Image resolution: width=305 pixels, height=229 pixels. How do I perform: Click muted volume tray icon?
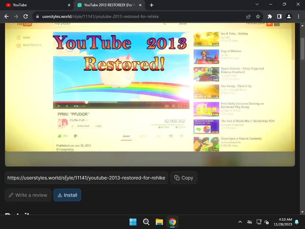[267, 222]
